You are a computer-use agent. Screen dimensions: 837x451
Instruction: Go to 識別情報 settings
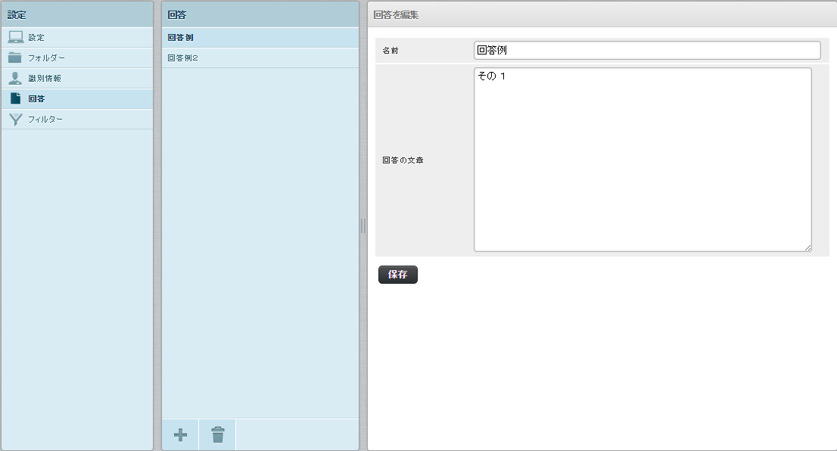(77, 78)
